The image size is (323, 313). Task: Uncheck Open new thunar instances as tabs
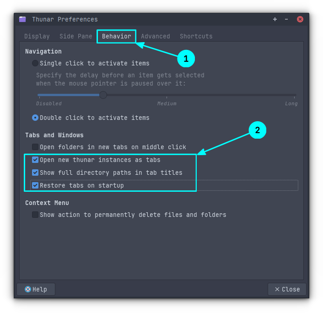pyautogui.click(x=35, y=160)
